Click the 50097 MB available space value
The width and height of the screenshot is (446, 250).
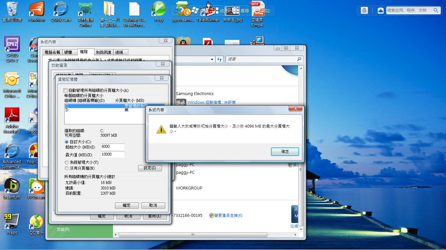tap(109, 135)
